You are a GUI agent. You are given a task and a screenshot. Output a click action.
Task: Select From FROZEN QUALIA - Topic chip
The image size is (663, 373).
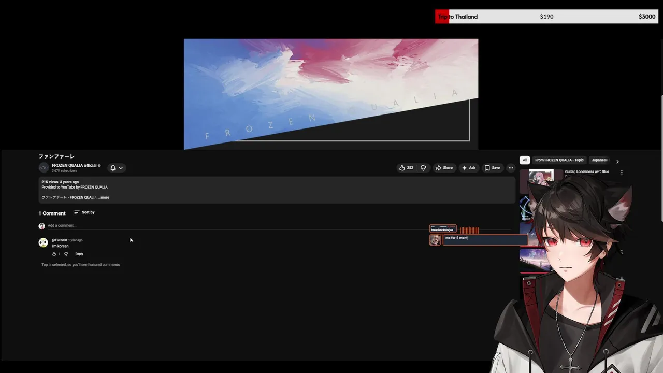click(559, 160)
